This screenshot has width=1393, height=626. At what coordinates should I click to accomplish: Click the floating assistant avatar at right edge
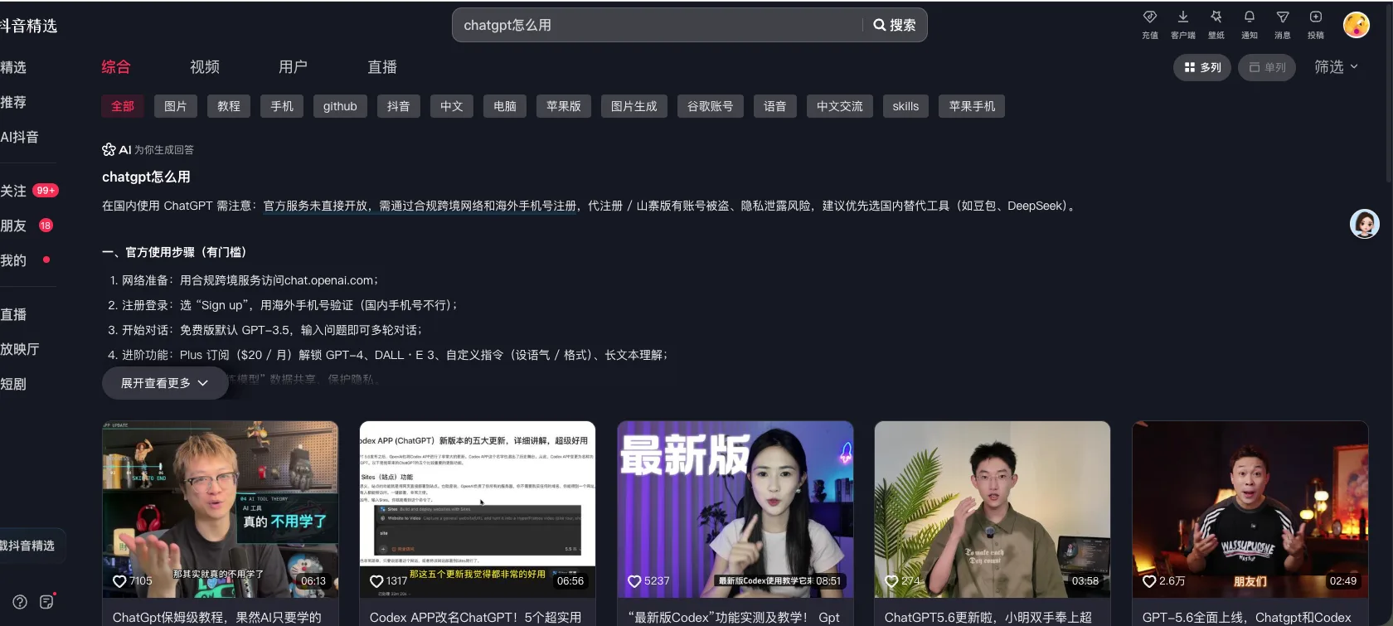[x=1365, y=224]
